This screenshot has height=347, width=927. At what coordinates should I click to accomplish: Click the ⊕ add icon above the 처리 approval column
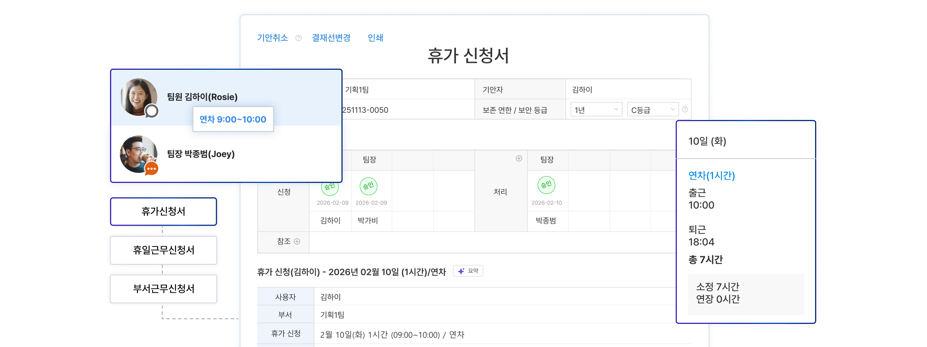[x=519, y=158]
